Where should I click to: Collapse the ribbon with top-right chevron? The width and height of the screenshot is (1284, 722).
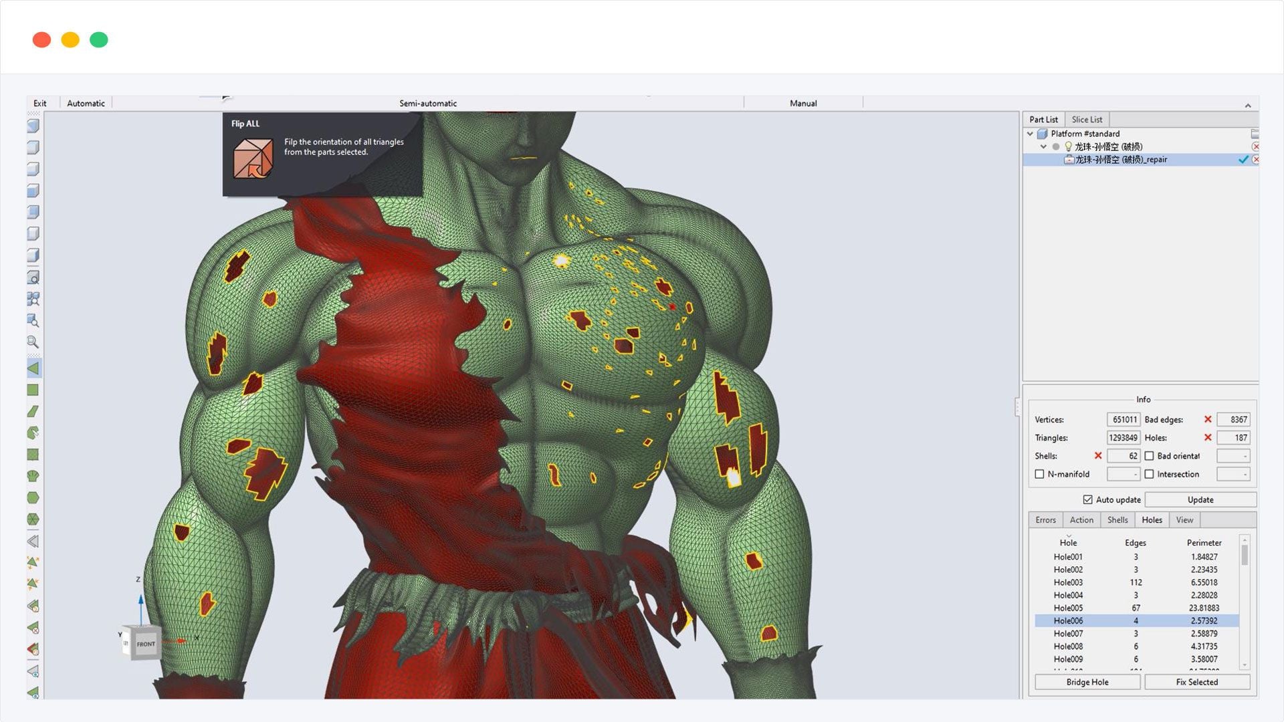pos(1247,106)
